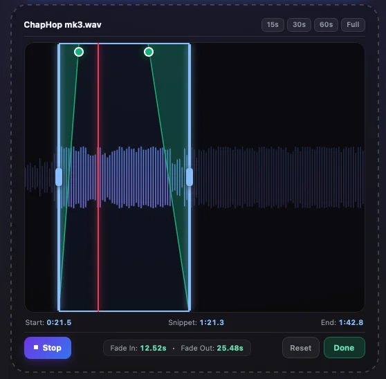Select the 30s snippet length preset

pyautogui.click(x=299, y=25)
